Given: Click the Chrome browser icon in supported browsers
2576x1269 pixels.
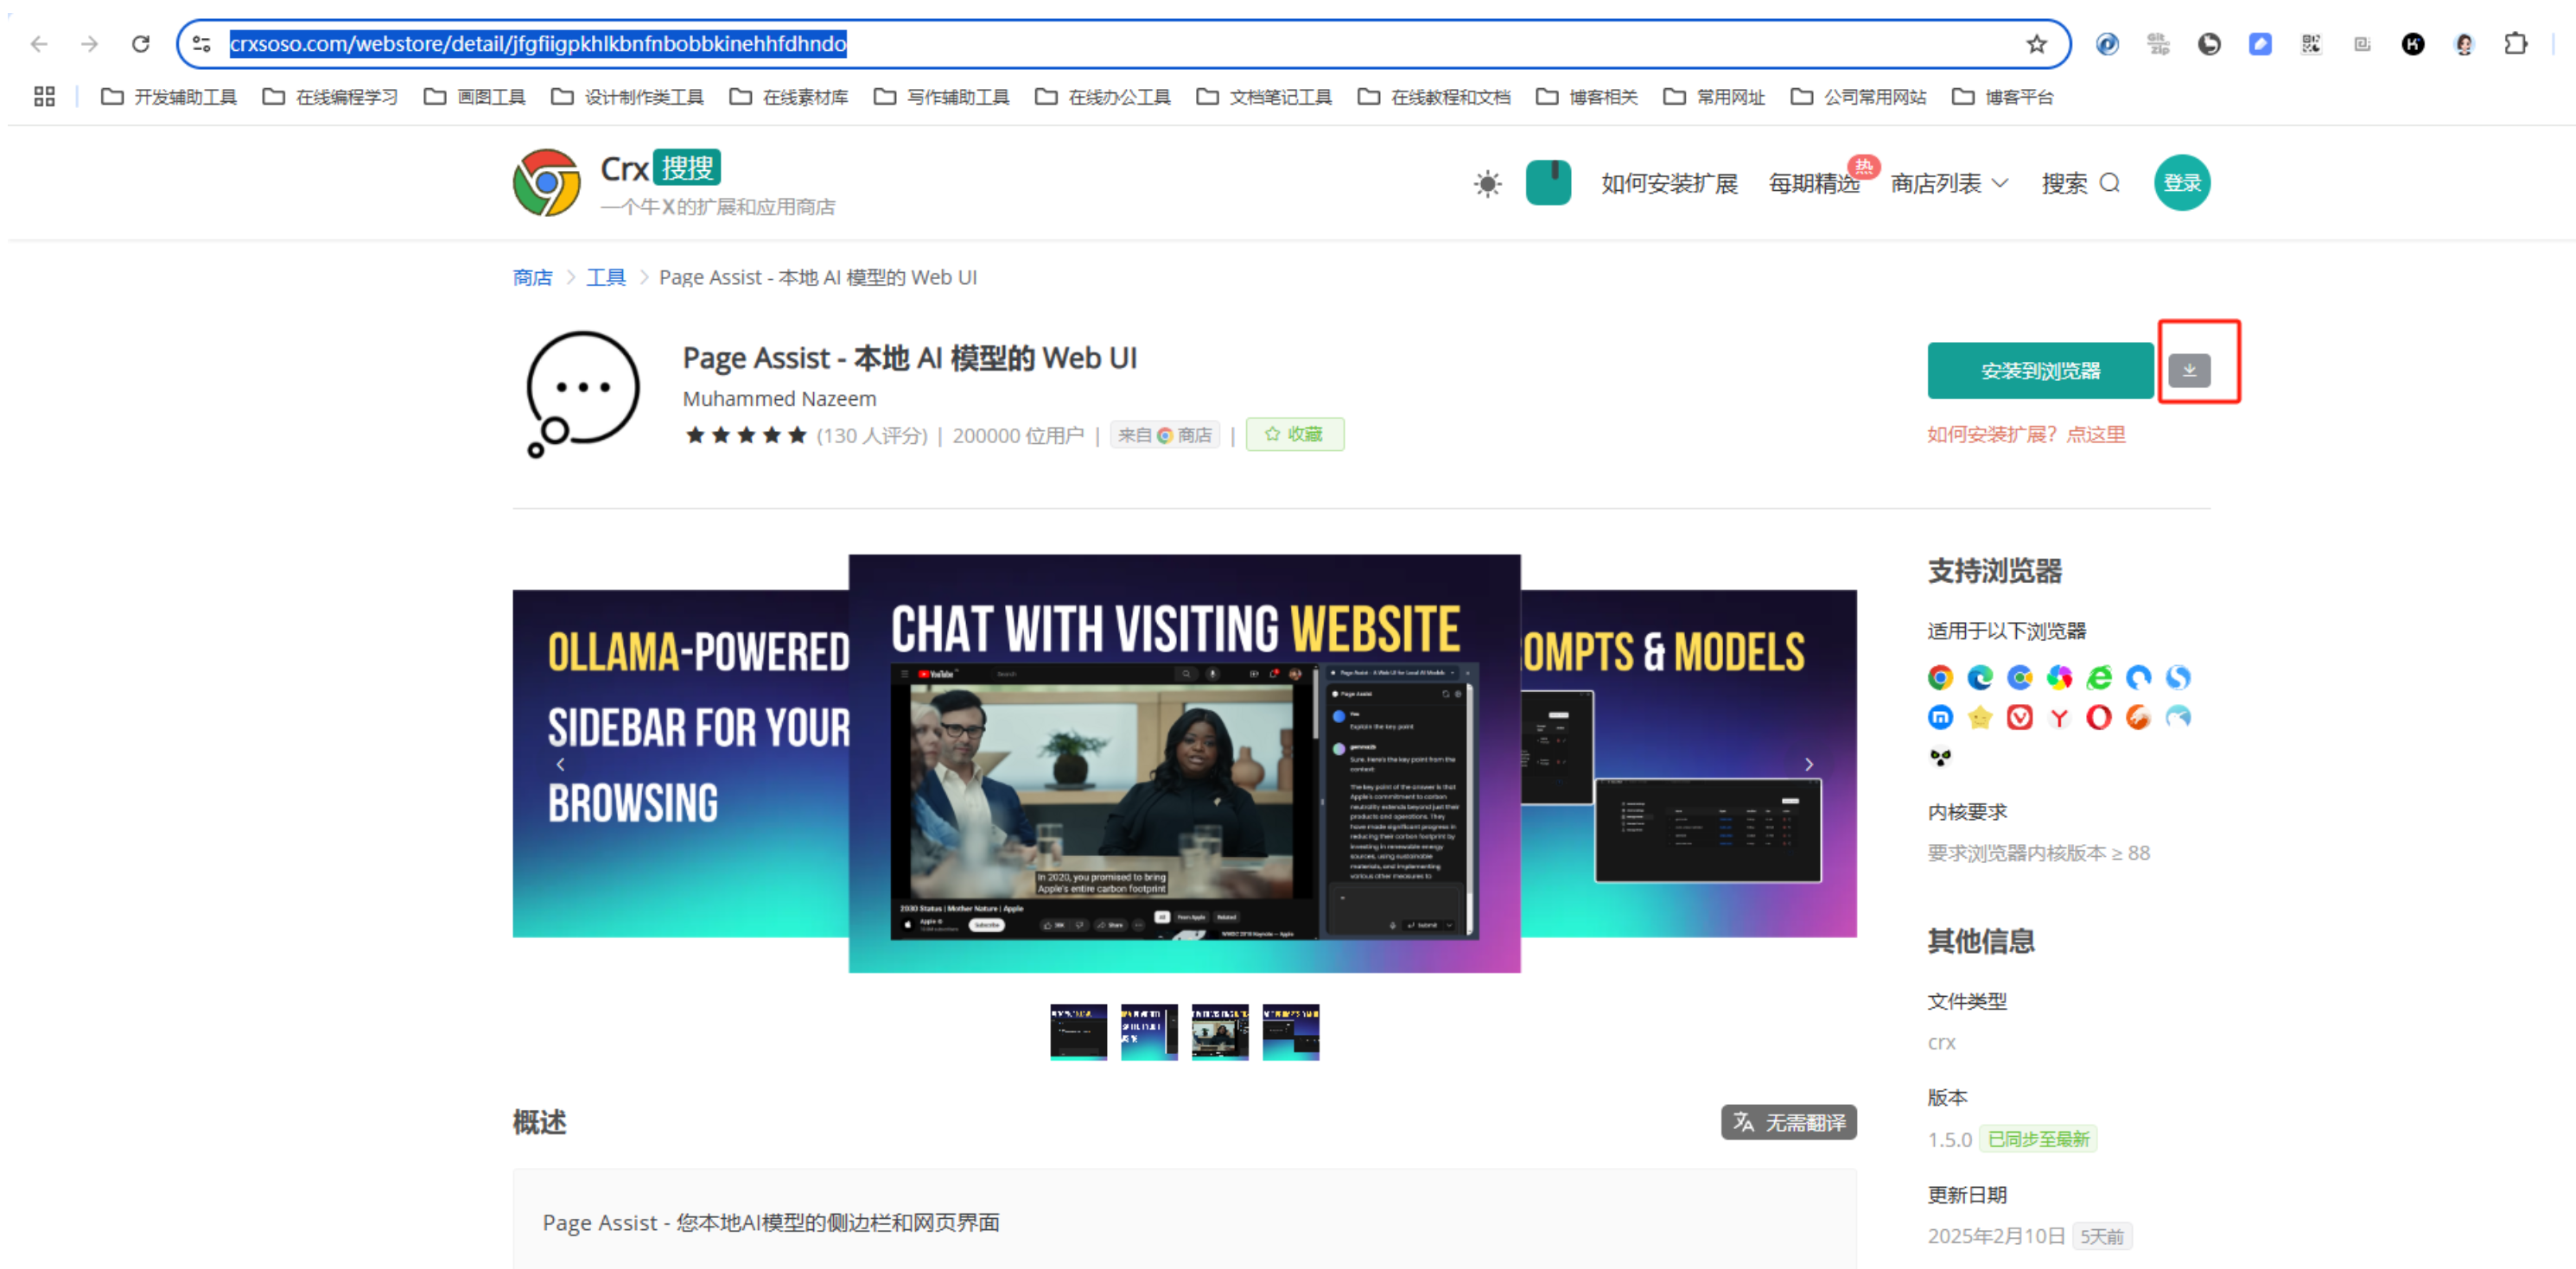Looking at the screenshot, I should (x=1939, y=678).
